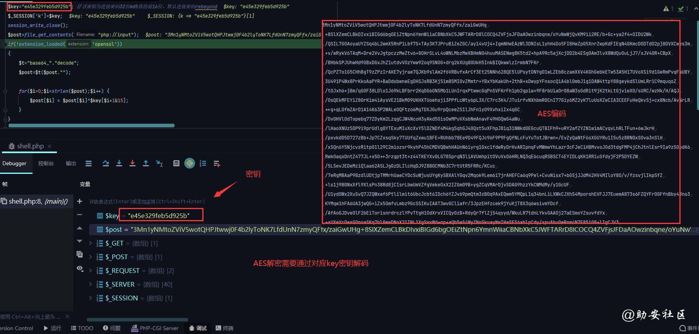Viewport: 699px width, 334px height.
Task: Click the $_SESSION['k']=$key; code line
Action: [35, 16]
